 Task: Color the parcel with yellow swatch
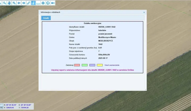tap(100, 65)
